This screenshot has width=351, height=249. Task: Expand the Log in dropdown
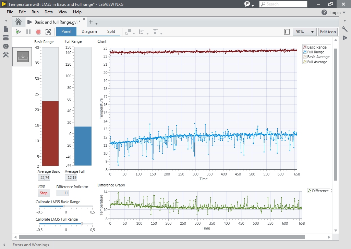[x=344, y=13]
